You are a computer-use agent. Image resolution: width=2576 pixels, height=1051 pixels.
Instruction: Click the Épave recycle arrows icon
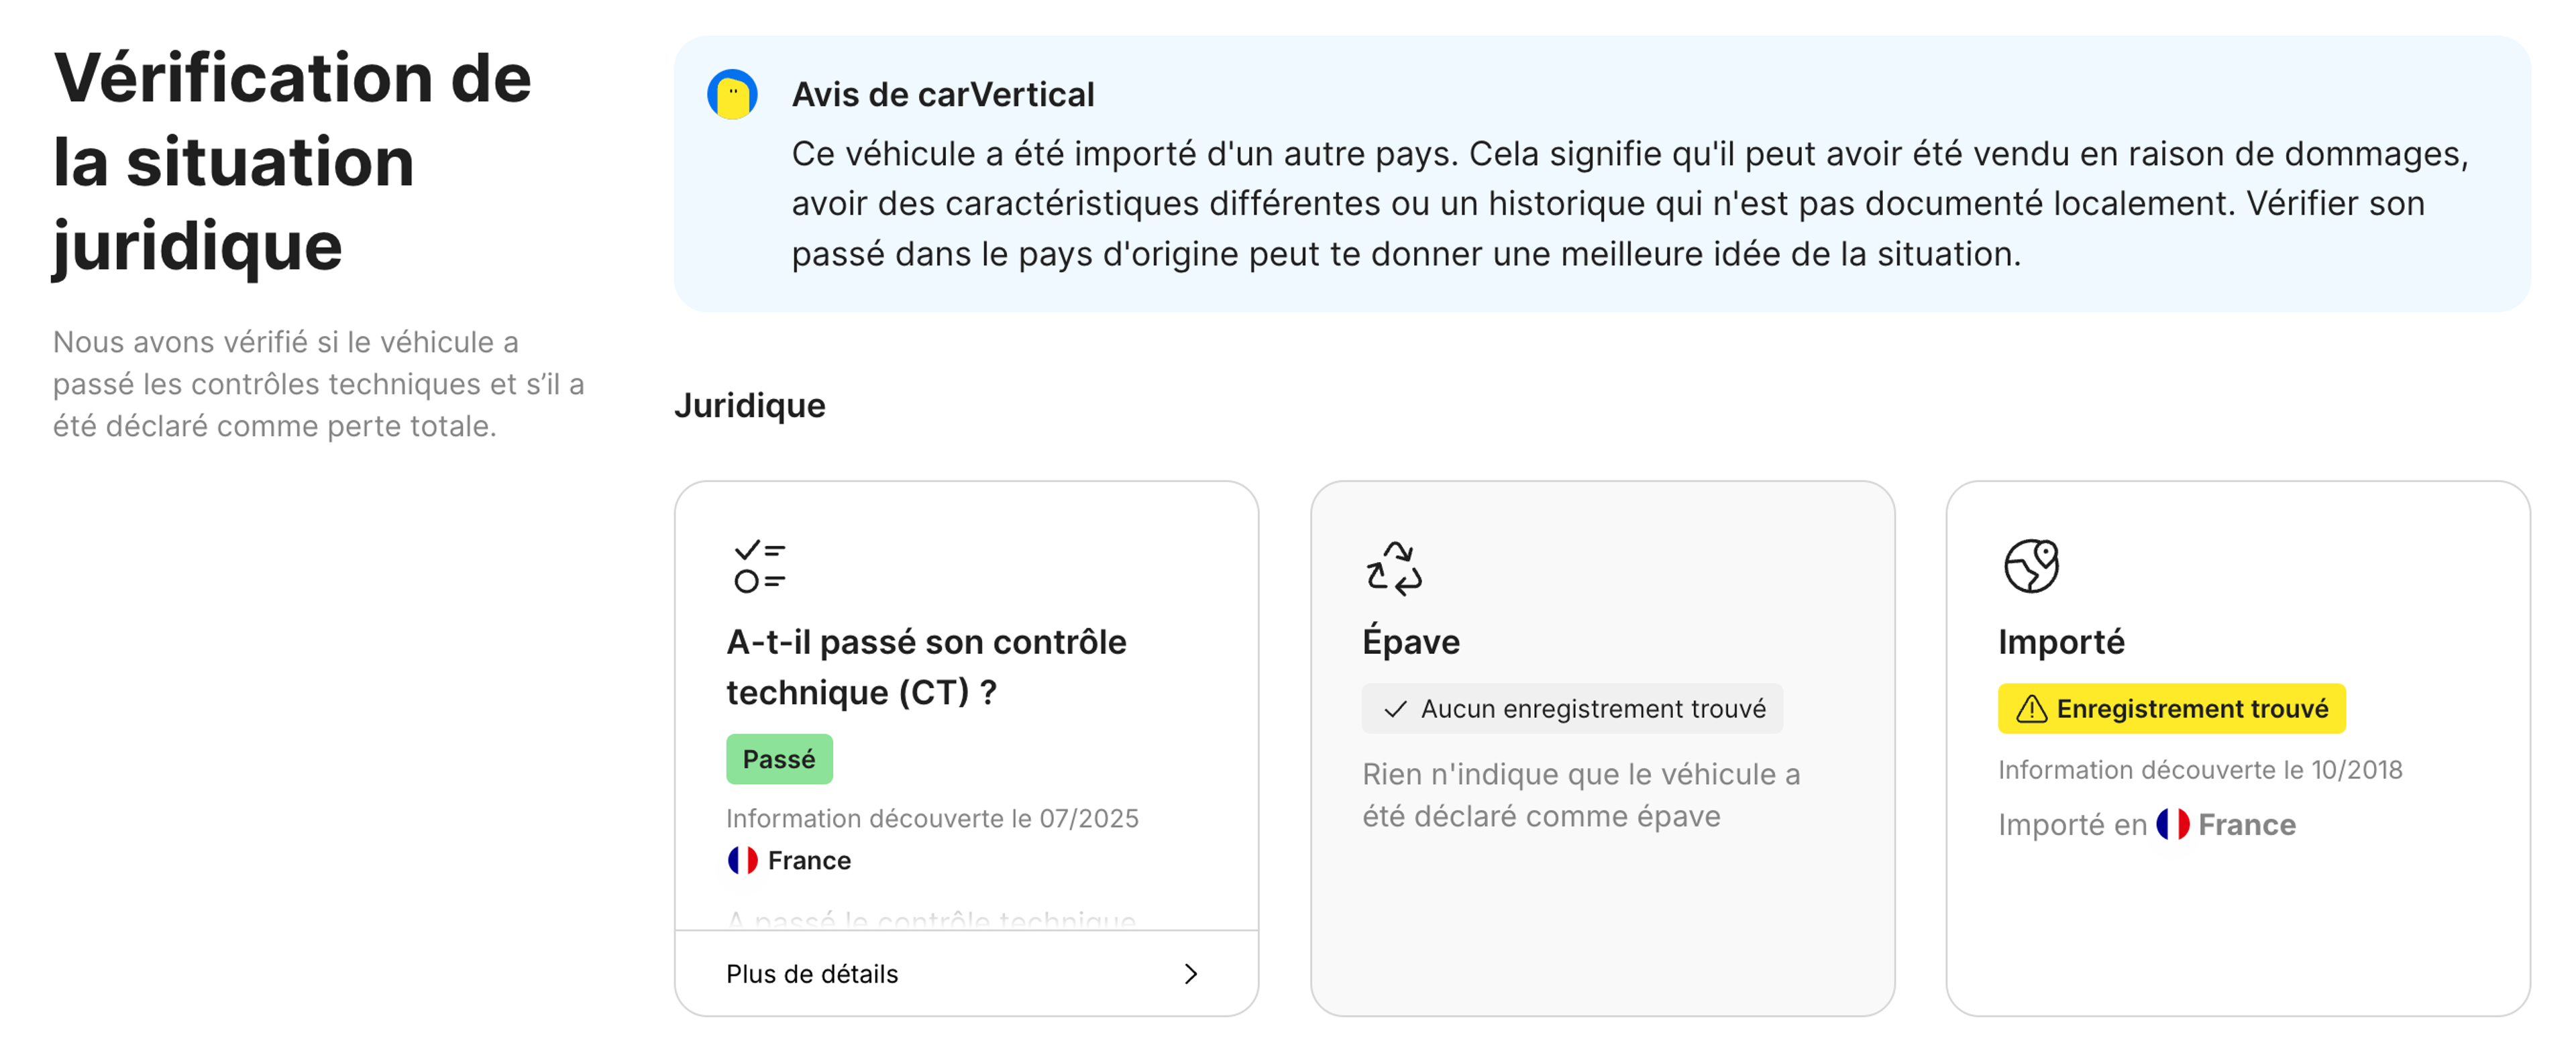1394,568
